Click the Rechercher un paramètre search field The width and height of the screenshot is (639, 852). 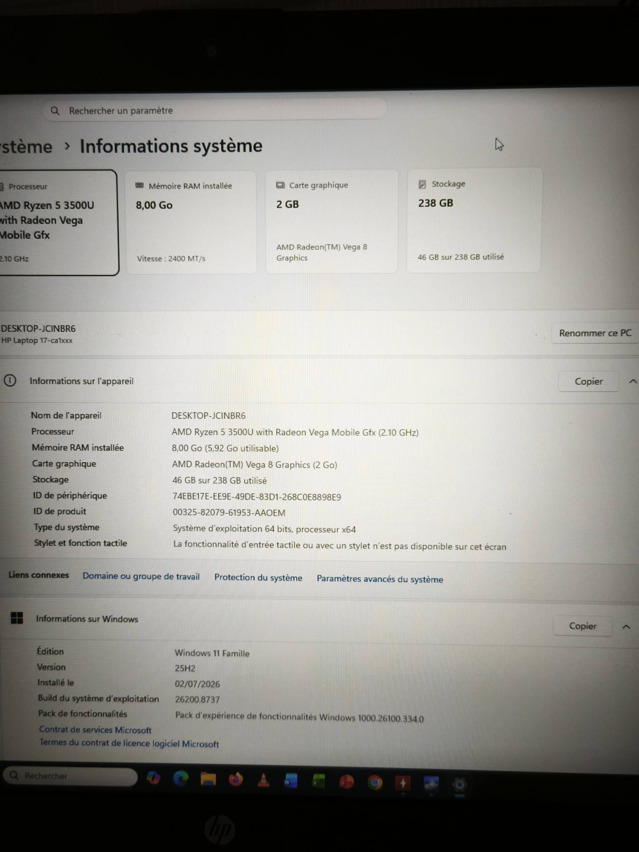tap(215, 110)
